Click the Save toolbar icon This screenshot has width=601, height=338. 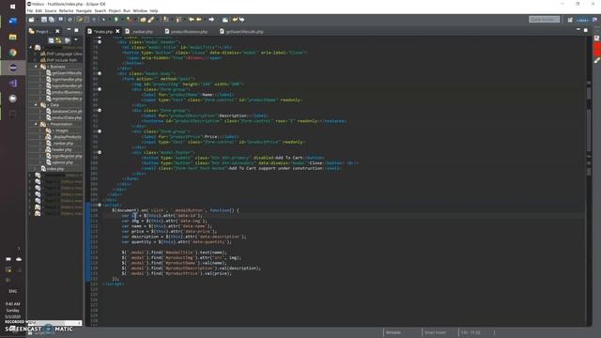(44, 20)
